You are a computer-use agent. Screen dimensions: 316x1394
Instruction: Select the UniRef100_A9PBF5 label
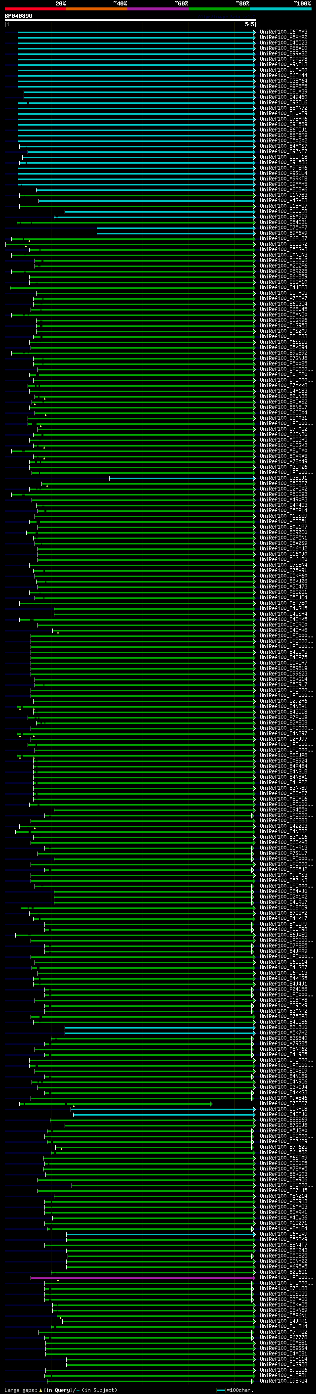tap(283, 86)
